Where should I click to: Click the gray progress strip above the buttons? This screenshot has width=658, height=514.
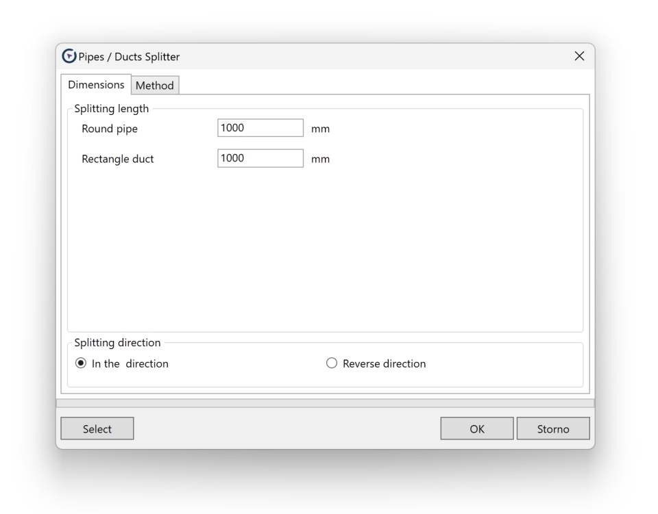tap(325, 402)
